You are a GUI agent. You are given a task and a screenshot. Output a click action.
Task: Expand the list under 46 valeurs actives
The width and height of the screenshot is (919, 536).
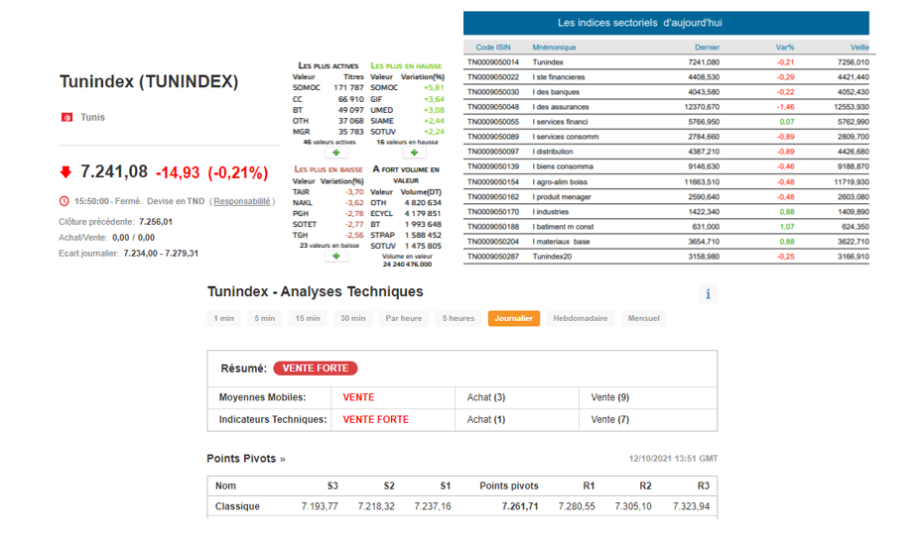(x=335, y=154)
